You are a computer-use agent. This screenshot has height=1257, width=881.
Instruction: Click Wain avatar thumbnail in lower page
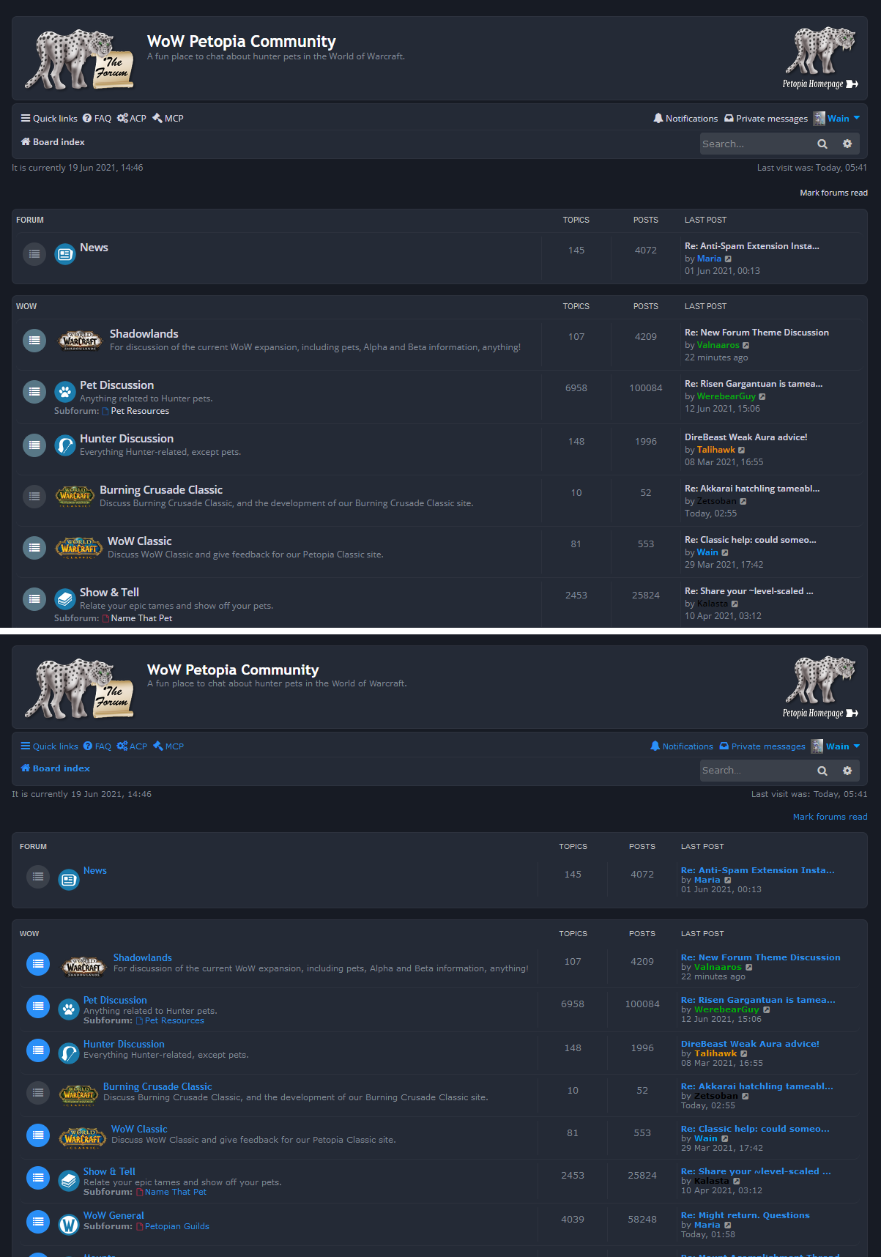coord(817,746)
